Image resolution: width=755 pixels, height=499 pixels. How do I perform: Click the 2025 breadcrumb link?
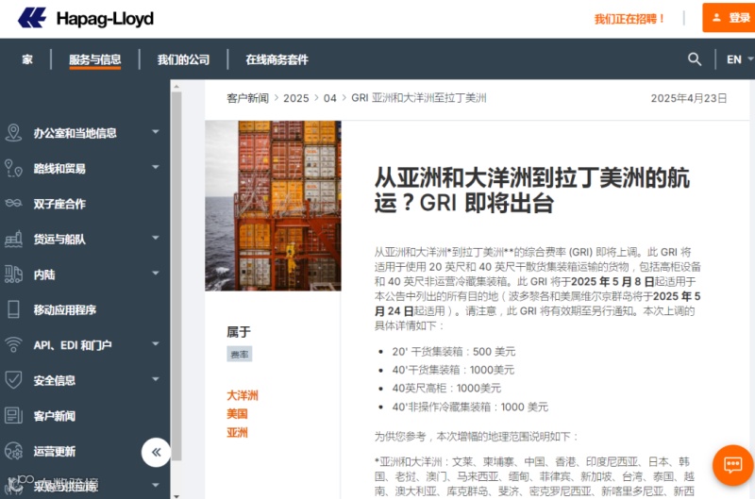[296, 98]
